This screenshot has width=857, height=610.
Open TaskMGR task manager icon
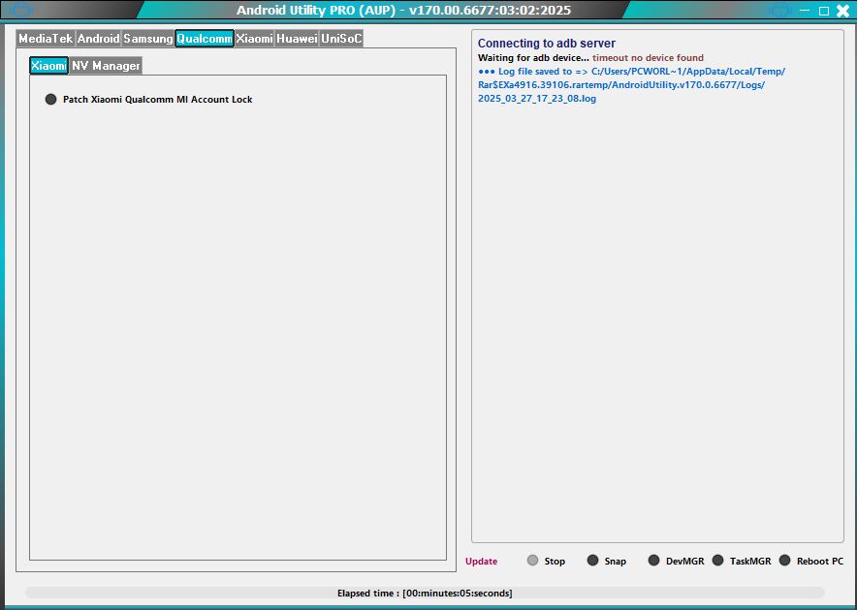click(x=717, y=560)
